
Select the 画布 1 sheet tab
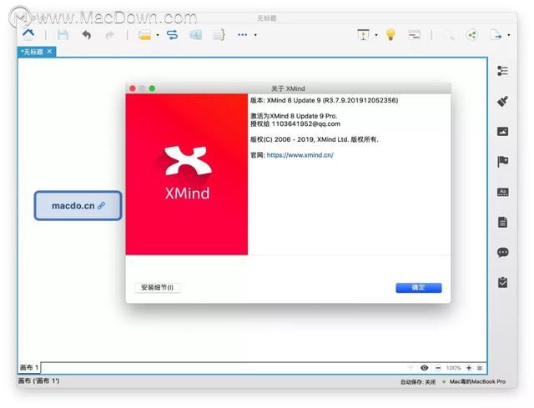click(x=29, y=368)
